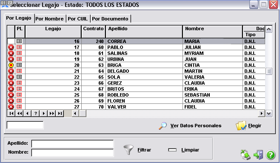Click the Limpiar button
Viewport: 280px width, 163px height.
coord(184,150)
